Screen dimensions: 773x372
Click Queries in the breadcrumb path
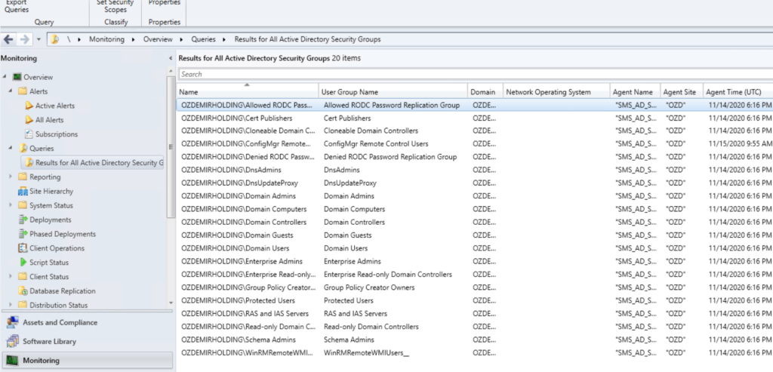pos(203,39)
